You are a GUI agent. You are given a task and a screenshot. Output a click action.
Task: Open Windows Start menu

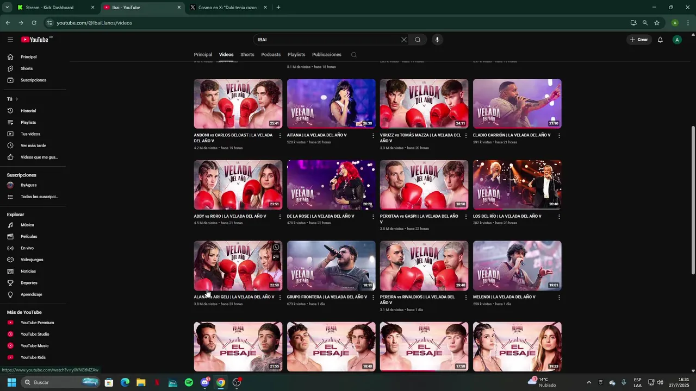tap(11, 382)
